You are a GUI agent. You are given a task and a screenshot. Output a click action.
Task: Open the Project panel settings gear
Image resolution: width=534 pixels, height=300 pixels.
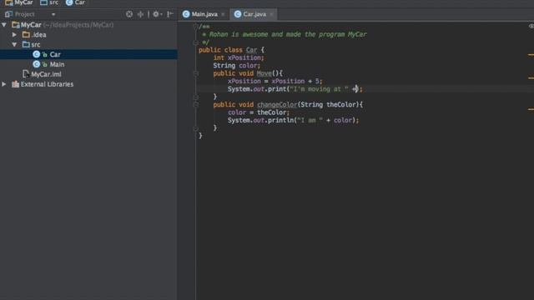(157, 14)
